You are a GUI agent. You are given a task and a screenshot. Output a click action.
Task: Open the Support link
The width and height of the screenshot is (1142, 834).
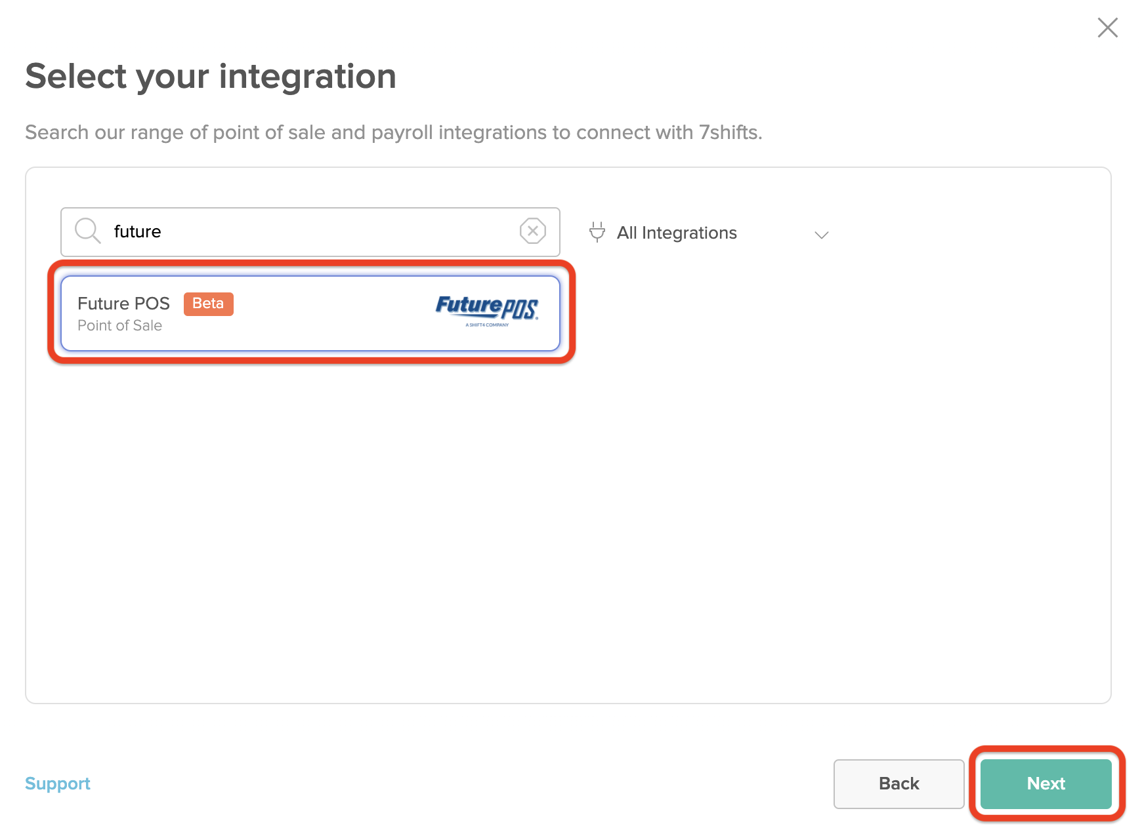(58, 784)
